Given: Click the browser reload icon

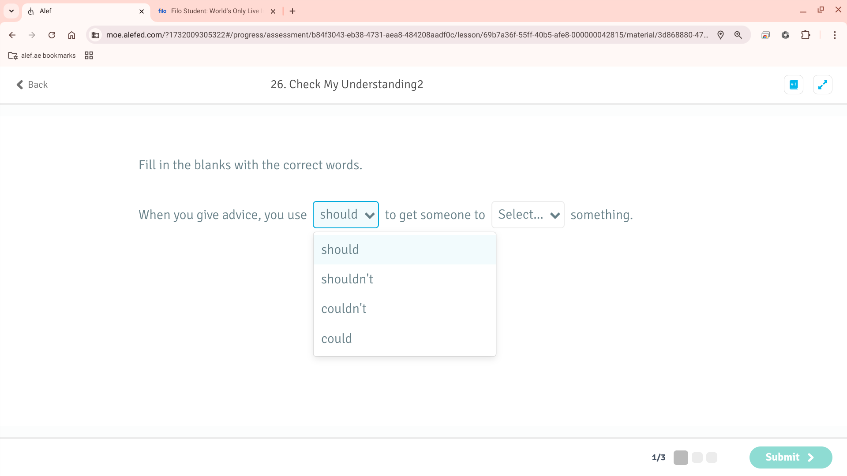Looking at the screenshot, I should click(52, 35).
